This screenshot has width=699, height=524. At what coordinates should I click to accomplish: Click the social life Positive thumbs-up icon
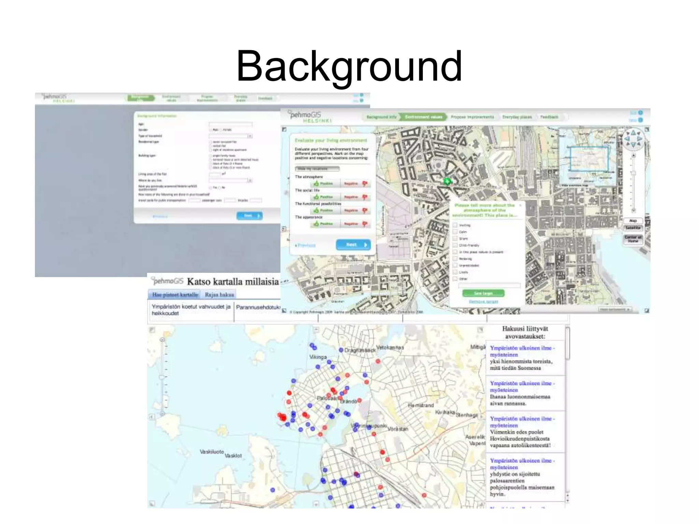tap(316, 197)
